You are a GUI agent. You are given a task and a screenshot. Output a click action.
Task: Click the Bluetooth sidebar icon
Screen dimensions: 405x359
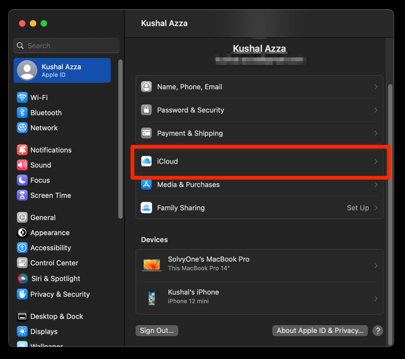pos(22,113)
